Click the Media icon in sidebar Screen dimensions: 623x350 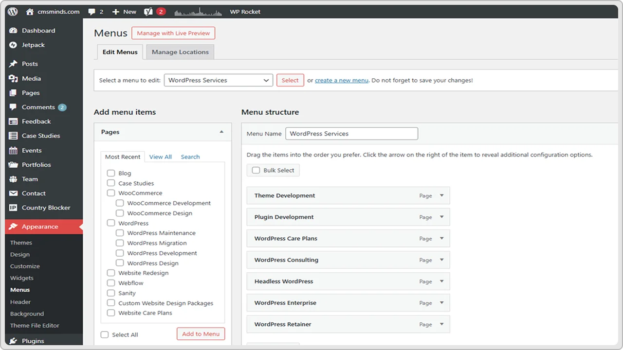click(x=13, y=78)
